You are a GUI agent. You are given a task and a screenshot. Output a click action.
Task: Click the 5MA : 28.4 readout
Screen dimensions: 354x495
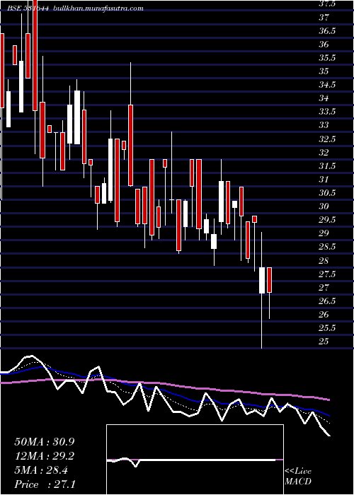[x=41, y=470]
